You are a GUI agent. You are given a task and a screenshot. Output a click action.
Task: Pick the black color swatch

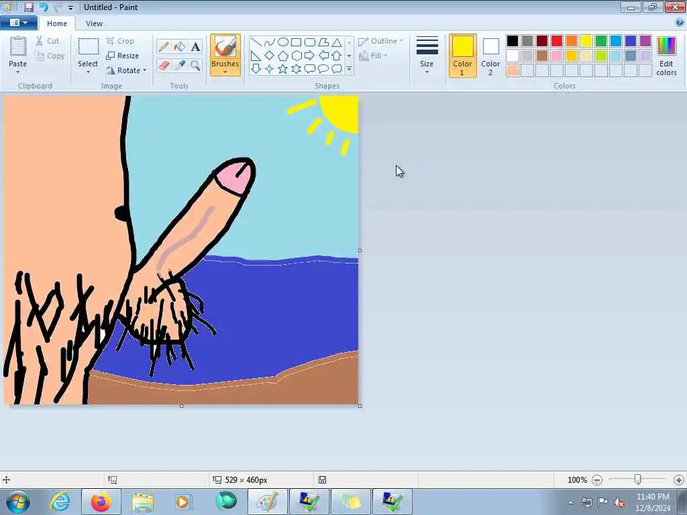[512, 41]
